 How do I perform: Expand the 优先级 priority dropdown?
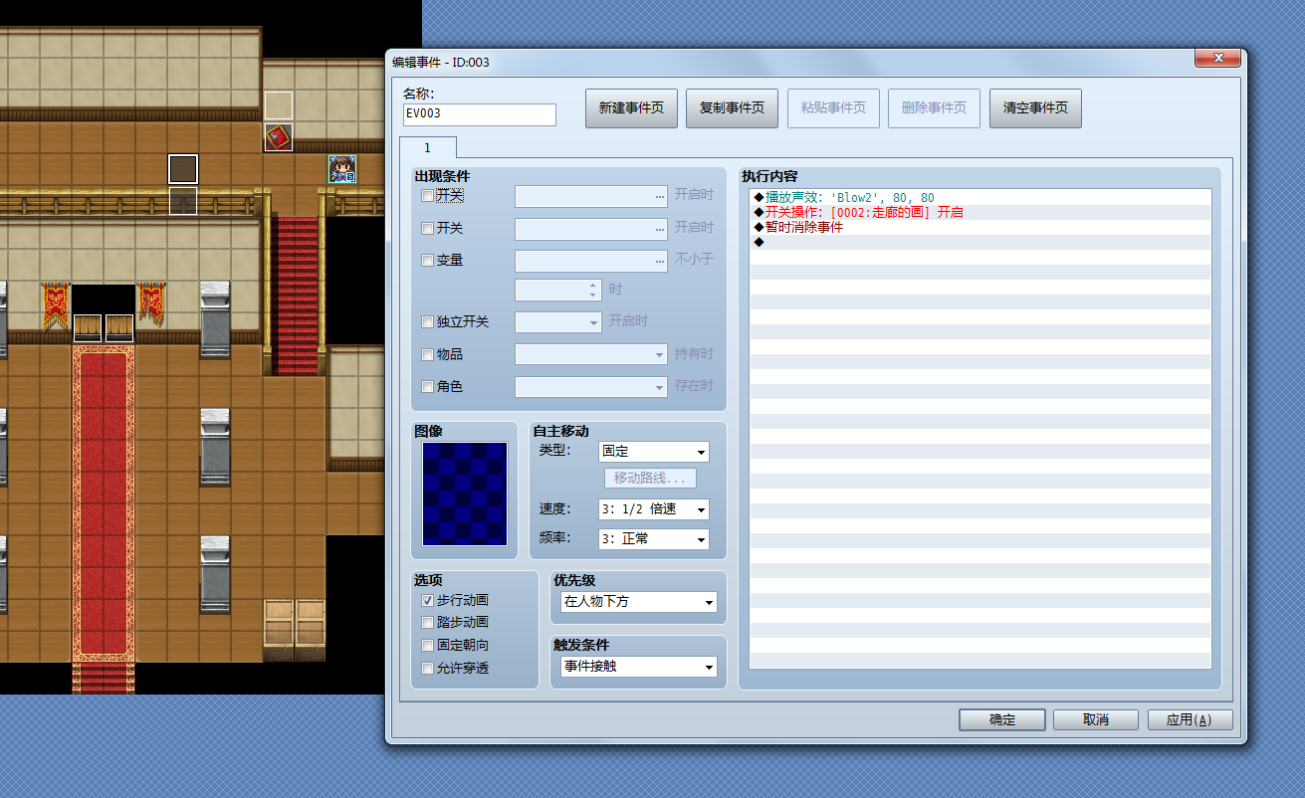coord(639,602)
